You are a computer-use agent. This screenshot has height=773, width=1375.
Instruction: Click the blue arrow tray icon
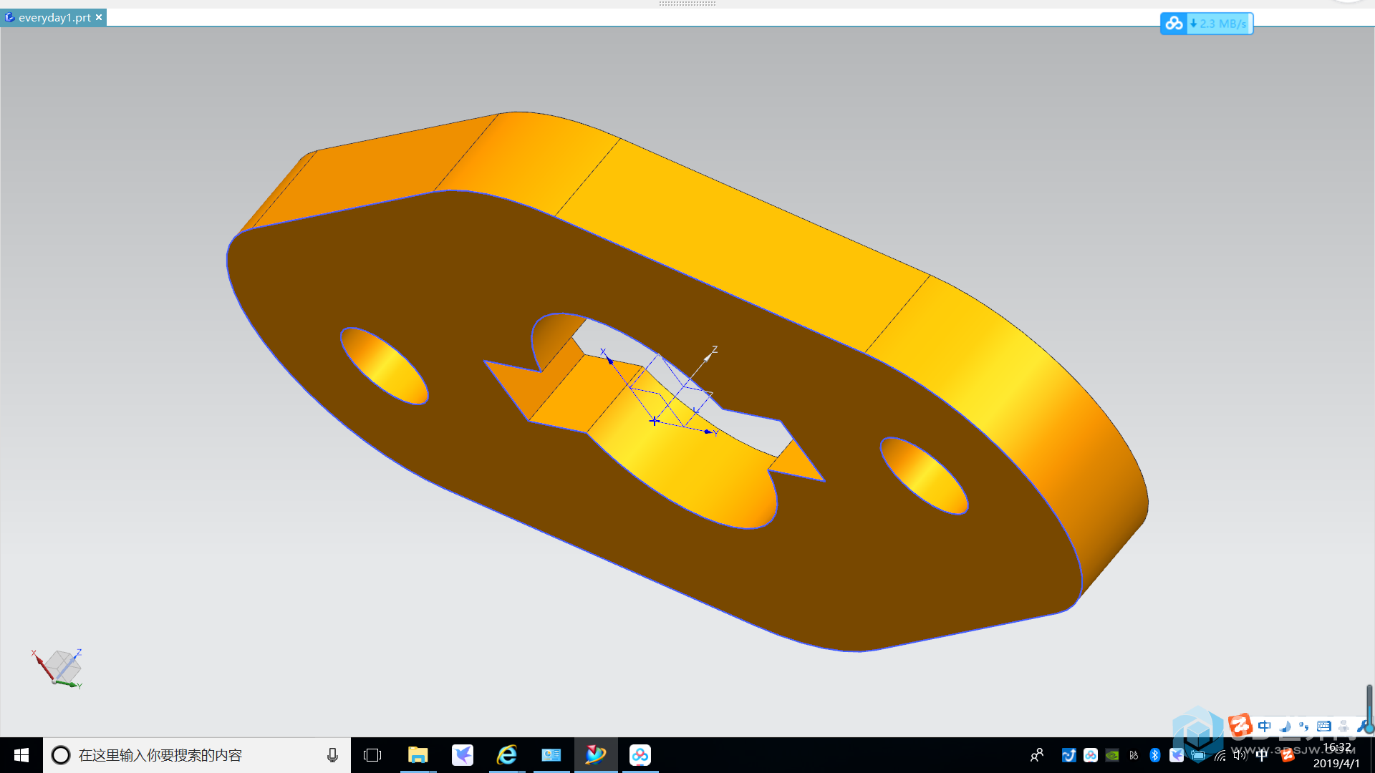coord(1069,755)
